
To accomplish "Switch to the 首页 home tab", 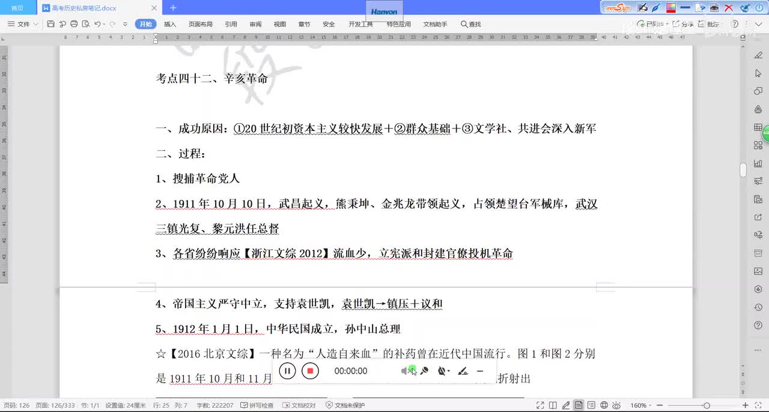I will pyautogui.click(x=17, y=8).
